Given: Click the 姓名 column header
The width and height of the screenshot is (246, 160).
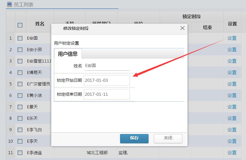Looking at the screenshot, I should pyautogui.click(x=40, y=24).
